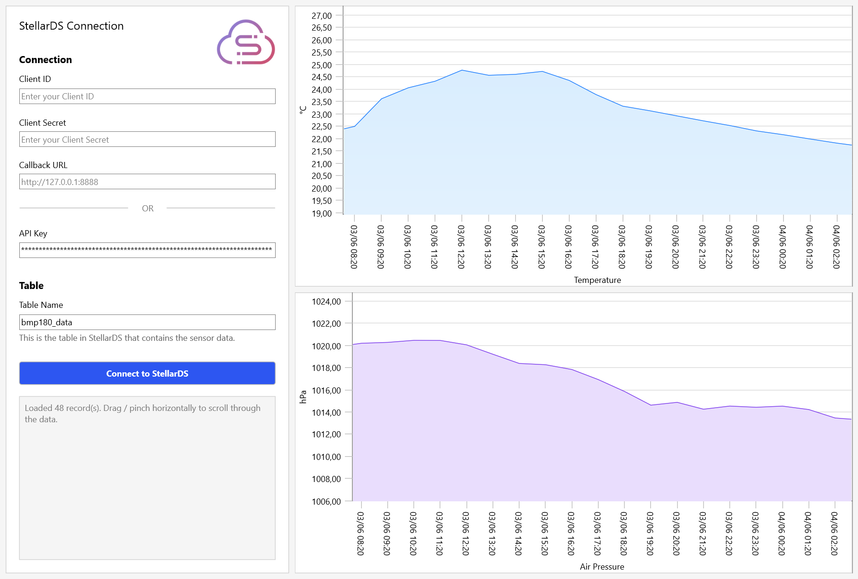
Task: Click the Connection section heading
Action: click(x=45, y=60)
